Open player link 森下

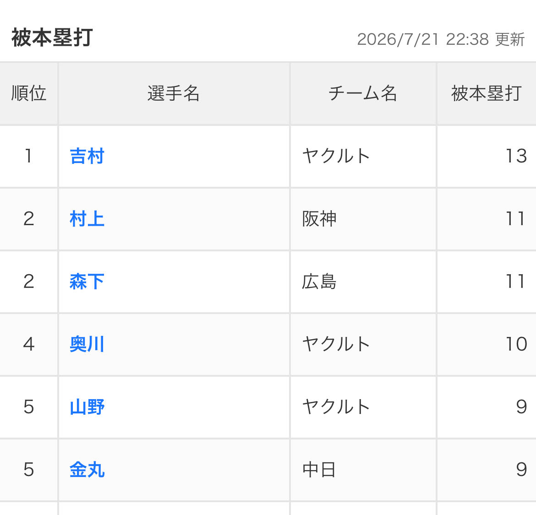point(87,282)
